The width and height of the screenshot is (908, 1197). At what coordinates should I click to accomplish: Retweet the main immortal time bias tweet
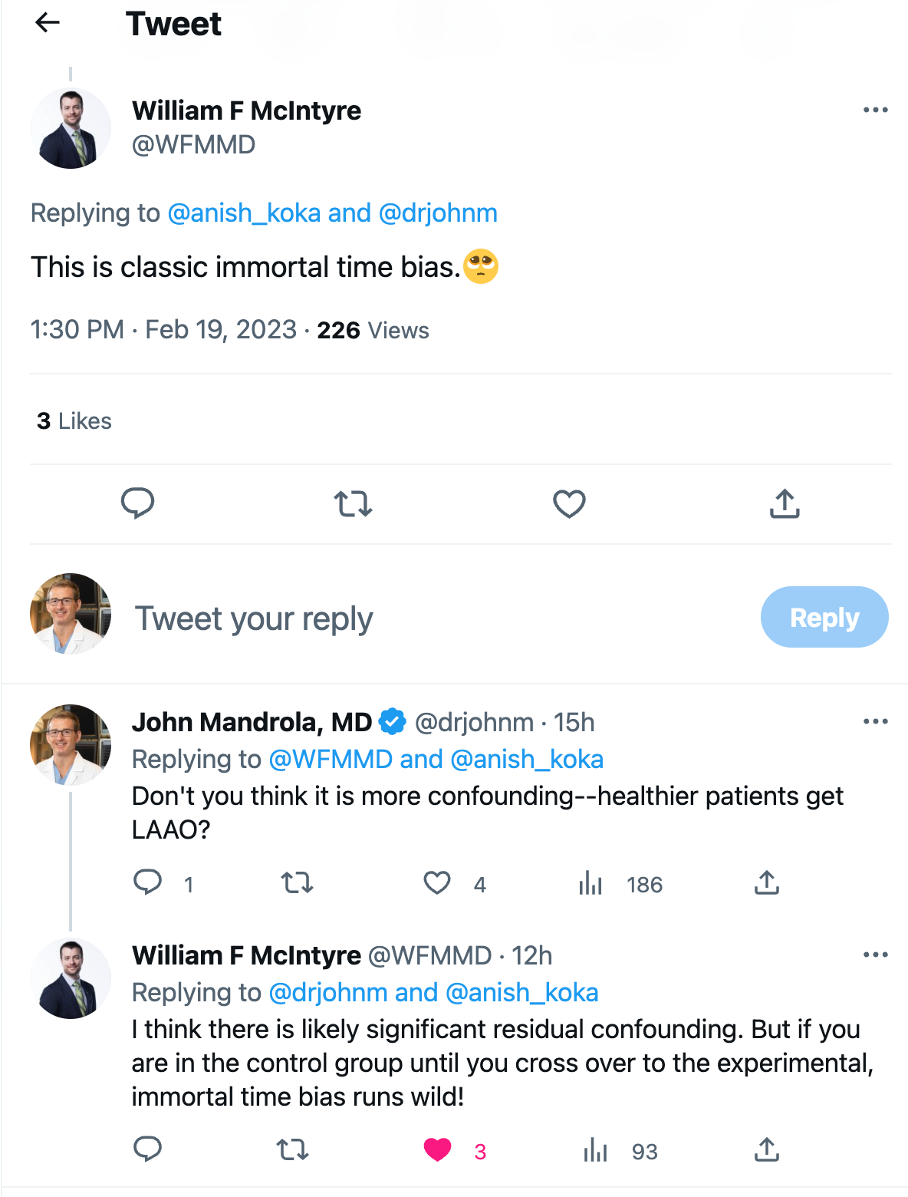353,504
